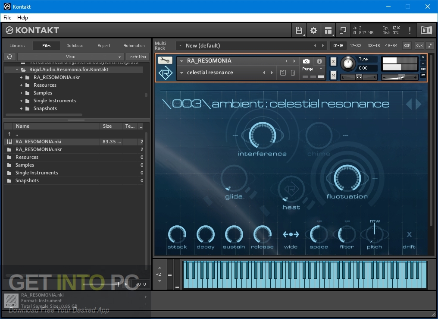
Task: Select rack page 49-64
Action: pos(391,46)
